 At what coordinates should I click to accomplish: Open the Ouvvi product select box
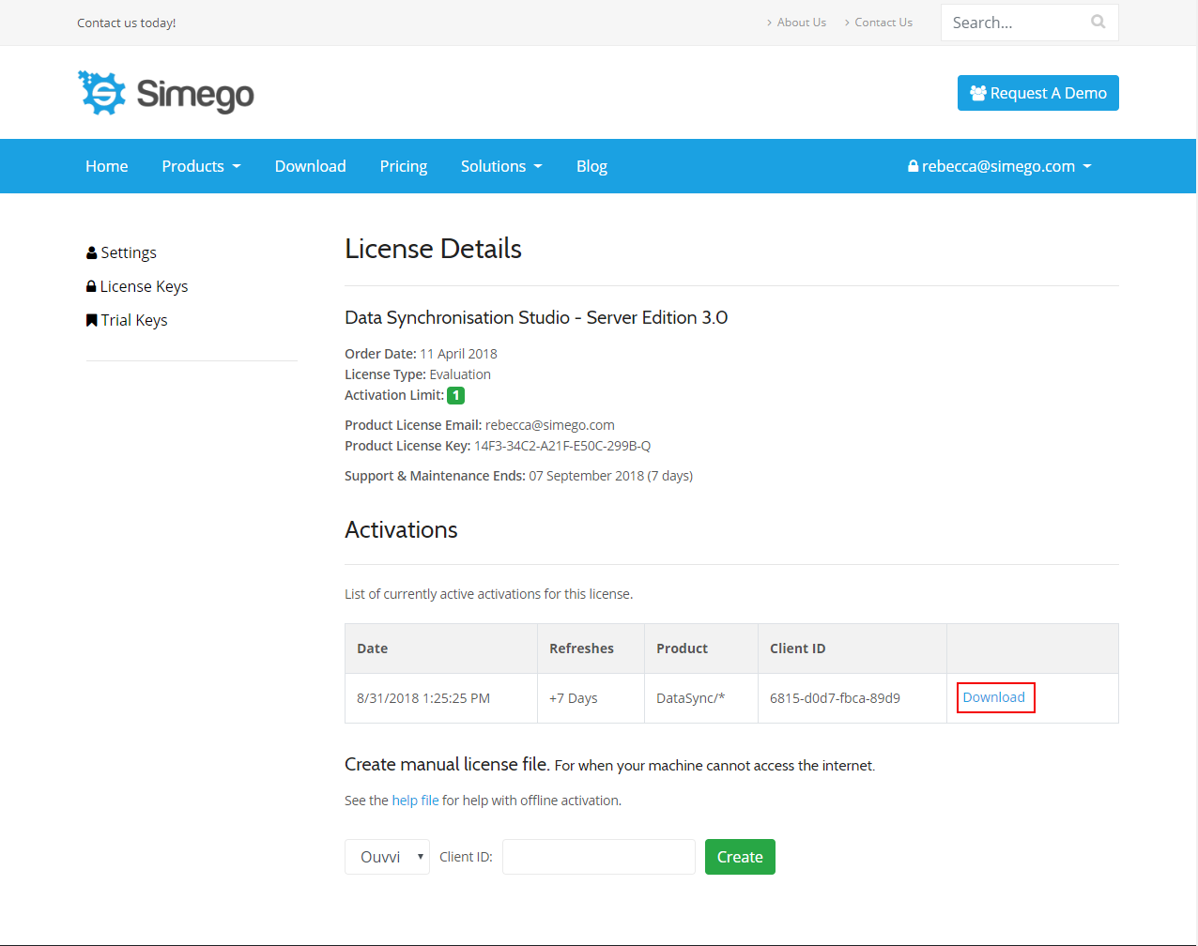coord(387,857)
